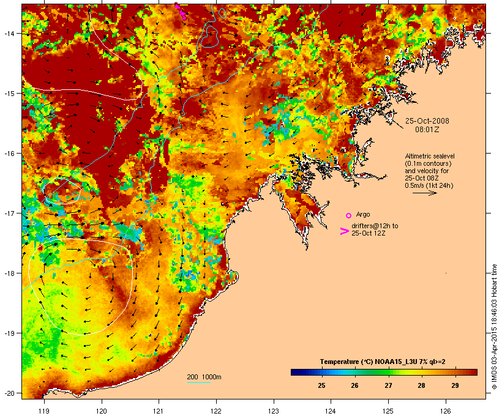Click the 'drifters@12h to' legend text

click(x=375, y=226)
